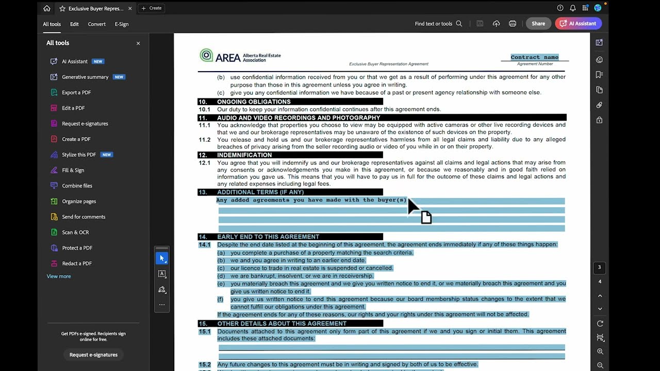Open the attachments paperclip icon

coord(599,105)
